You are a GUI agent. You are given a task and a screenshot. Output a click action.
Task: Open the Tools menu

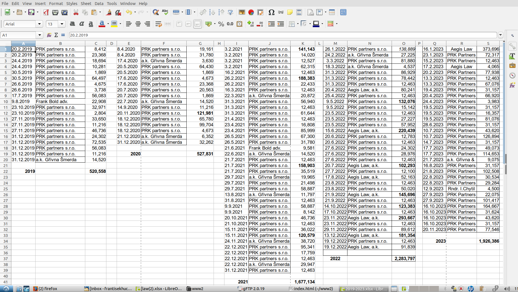(x=112, y=3)
